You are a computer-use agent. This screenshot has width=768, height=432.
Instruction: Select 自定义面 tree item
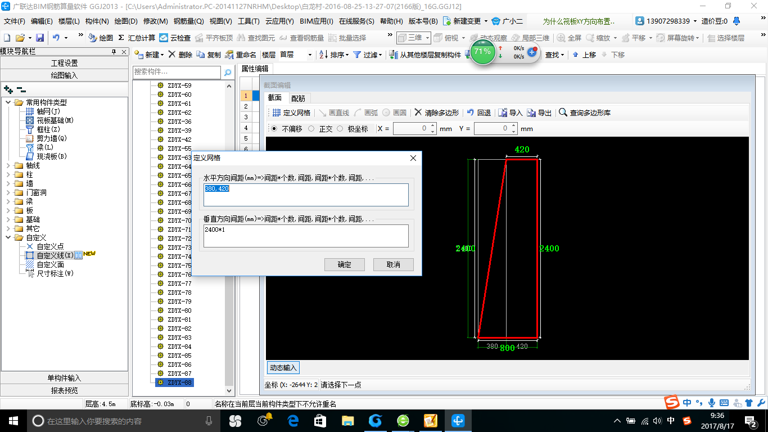(45, 264)
